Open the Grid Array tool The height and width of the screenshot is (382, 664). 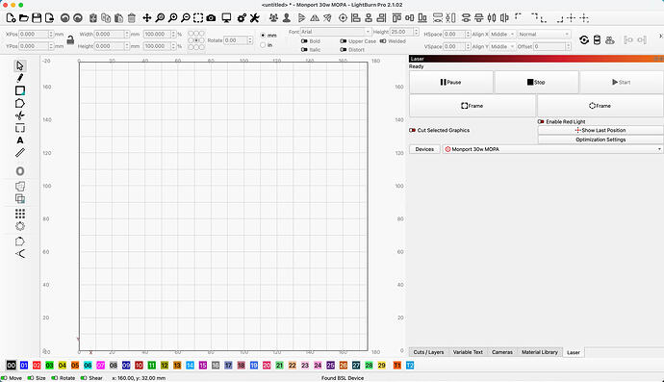point(20,214)
